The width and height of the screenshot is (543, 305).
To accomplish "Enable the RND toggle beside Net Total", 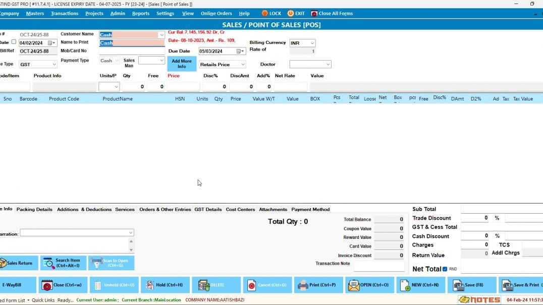I will (445, 268).
